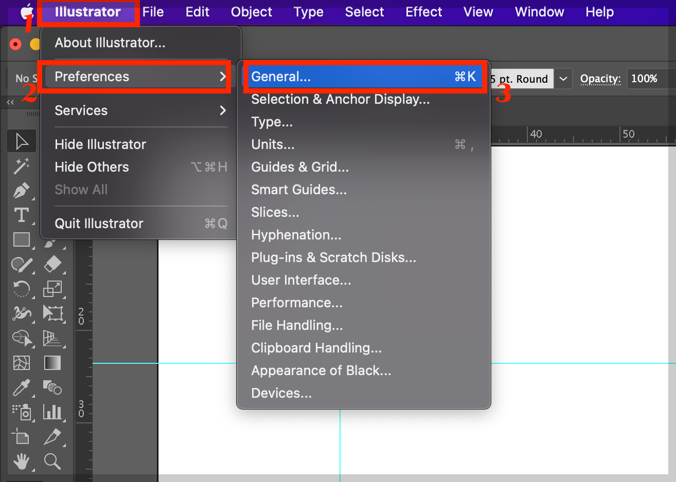Select the Rectangle tool
The width and height of the screenshot is (676, 482).
(22, 239)
